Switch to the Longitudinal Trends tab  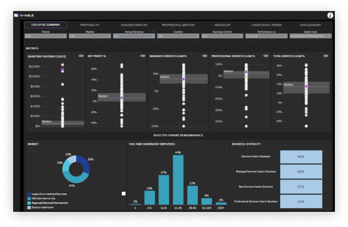click(266, 25)
